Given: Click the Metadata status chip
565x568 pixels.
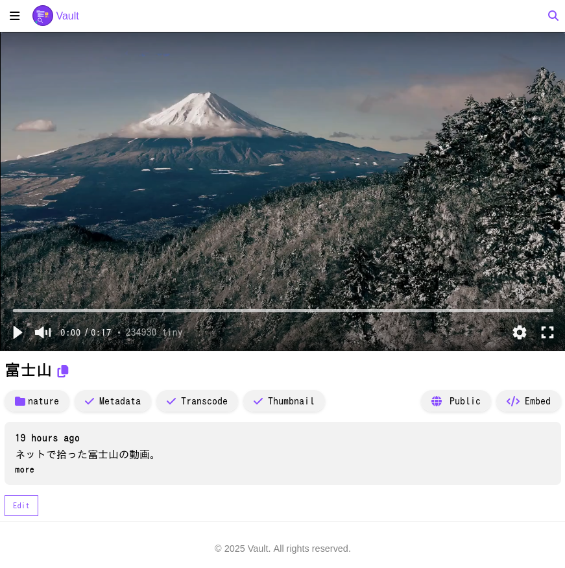Looking at the screenshot, I should 113,401.
